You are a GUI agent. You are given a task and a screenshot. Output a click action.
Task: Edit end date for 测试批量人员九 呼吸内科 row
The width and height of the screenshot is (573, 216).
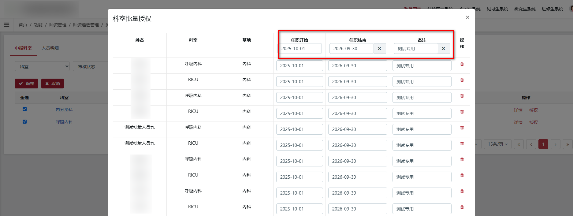point(358,129)
